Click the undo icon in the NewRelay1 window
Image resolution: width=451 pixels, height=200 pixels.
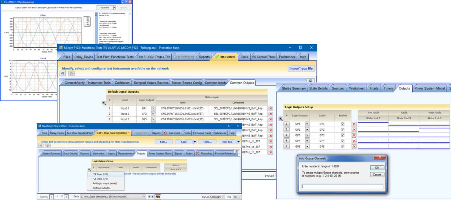(41, 146)
